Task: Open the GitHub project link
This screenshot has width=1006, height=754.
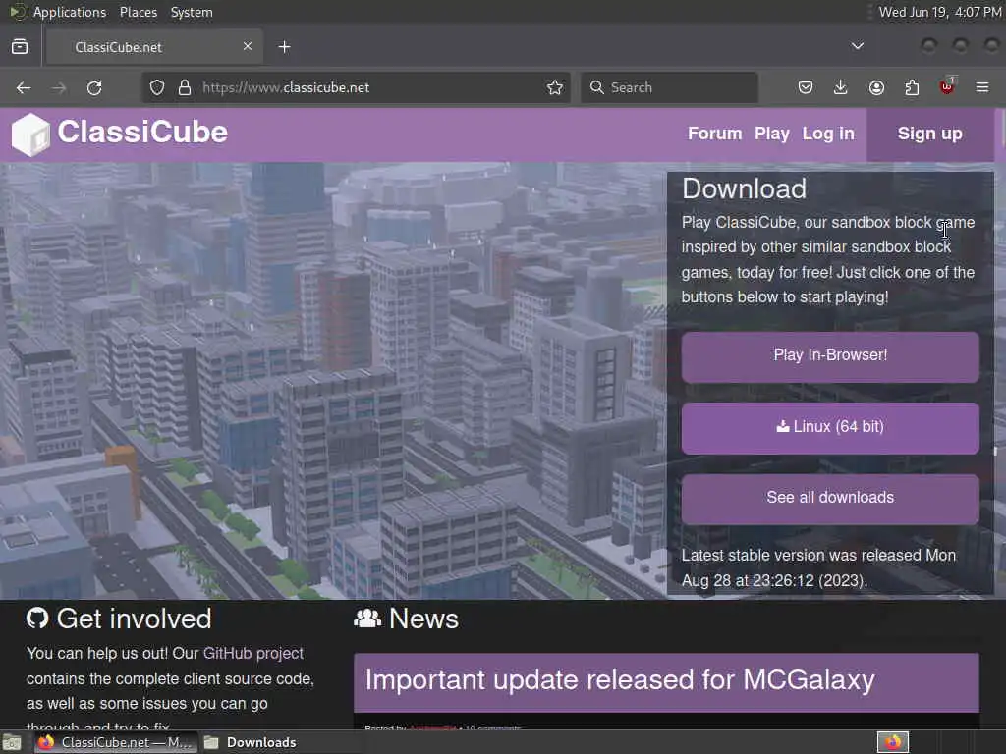Action: click(x=252, y=653)
